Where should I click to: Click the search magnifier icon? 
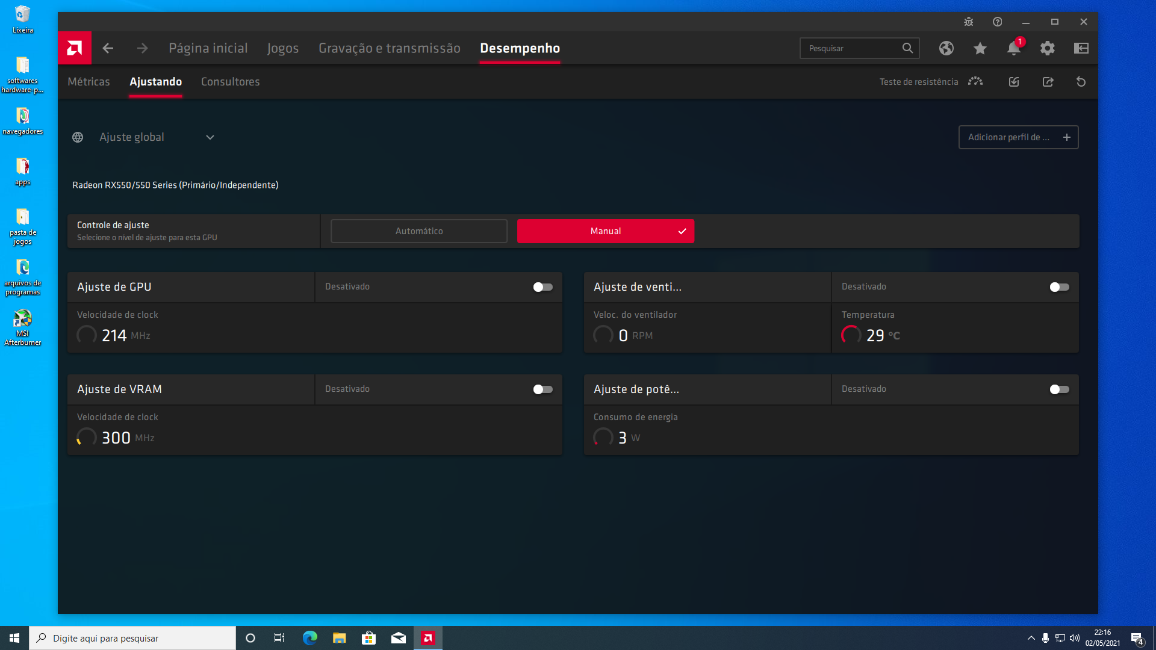tap(907, 48)
